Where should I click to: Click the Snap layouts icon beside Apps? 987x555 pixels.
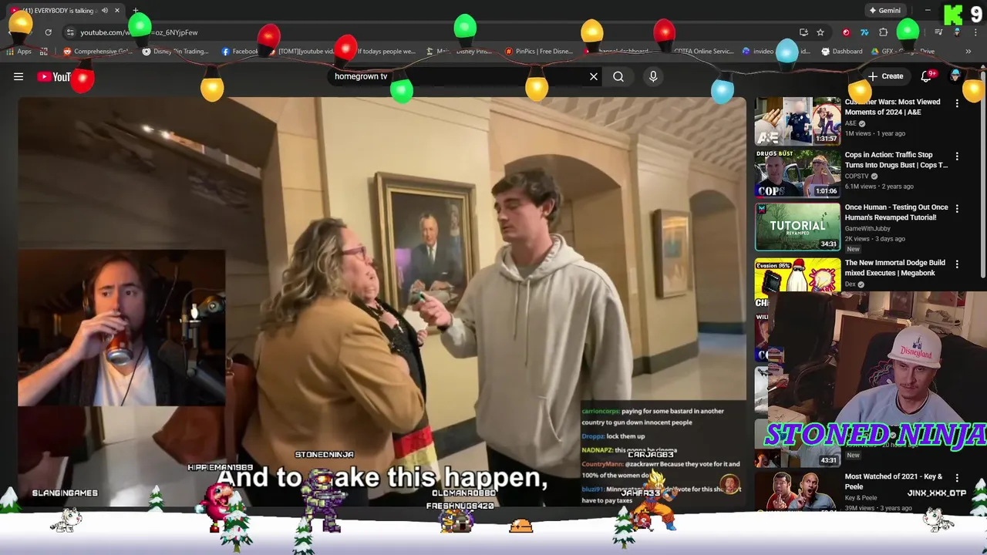point(44,52)
